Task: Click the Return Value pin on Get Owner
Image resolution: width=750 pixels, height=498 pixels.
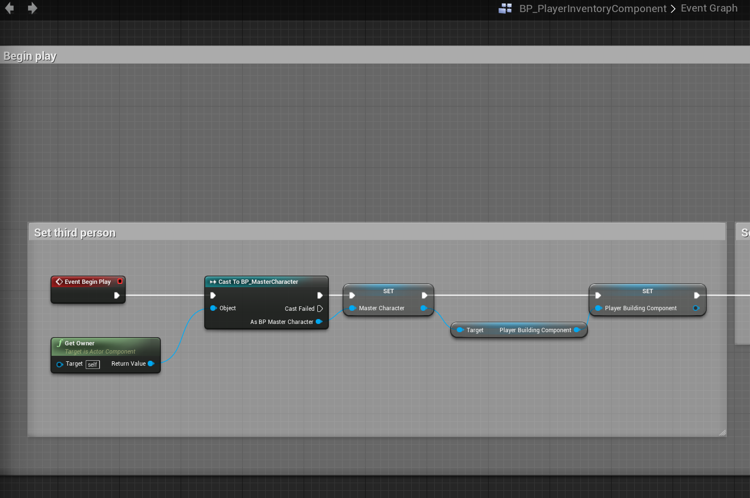Action: (151, 363)
